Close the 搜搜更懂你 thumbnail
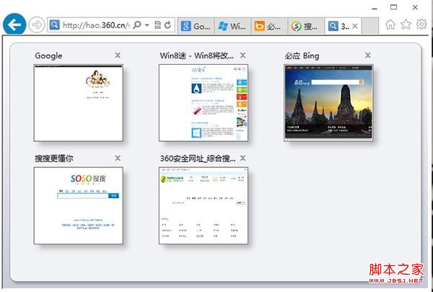433x292 pixels. [x=118, y=158]
